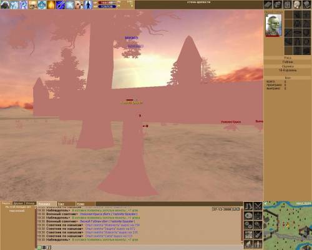Select the Ужасная Краса enemy name label

(231, 122)
